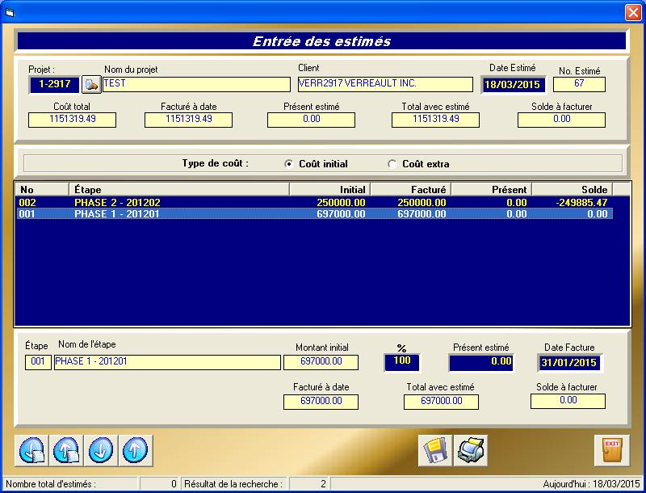646x493 pixels.
Task: Click the lower Présent estimé amount field
Action: pos(481,362)
